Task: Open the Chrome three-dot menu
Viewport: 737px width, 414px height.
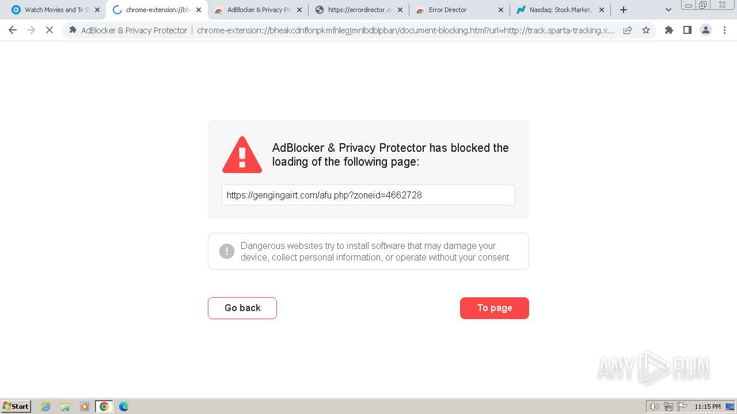Action: [724, 30]
